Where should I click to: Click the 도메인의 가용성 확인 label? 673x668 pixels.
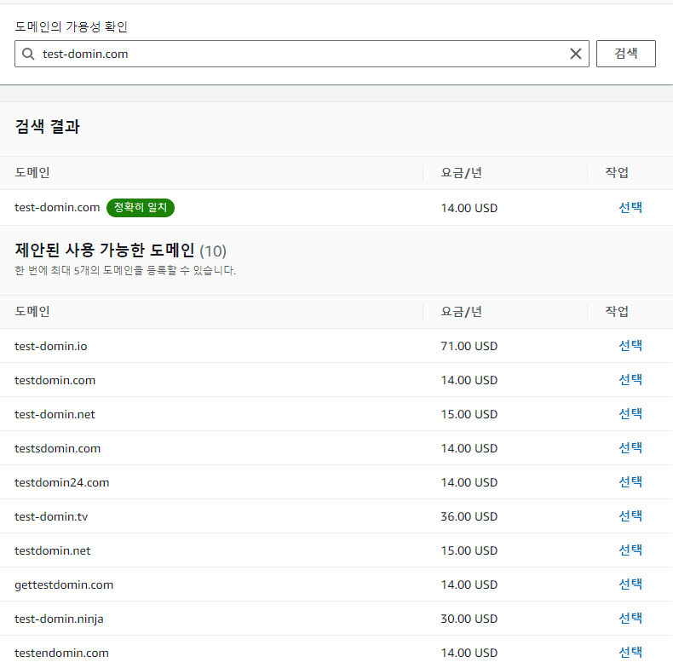point(72,26)
